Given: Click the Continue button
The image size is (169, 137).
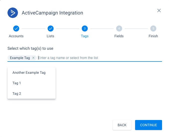Looking at the screenshot, I should (x=149, y=125).
